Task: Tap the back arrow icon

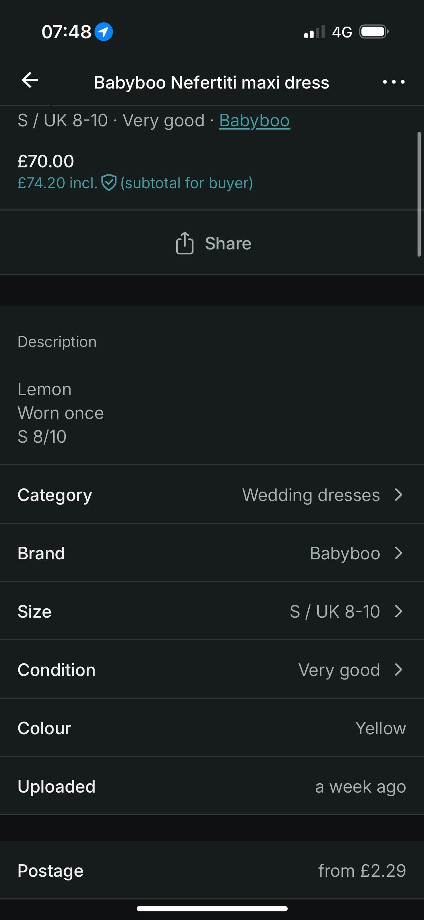Action: (x=30, y=80)
